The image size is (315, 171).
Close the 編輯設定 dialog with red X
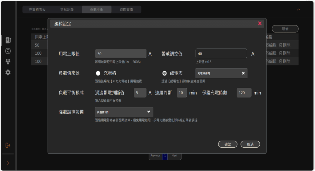(260, 23)
